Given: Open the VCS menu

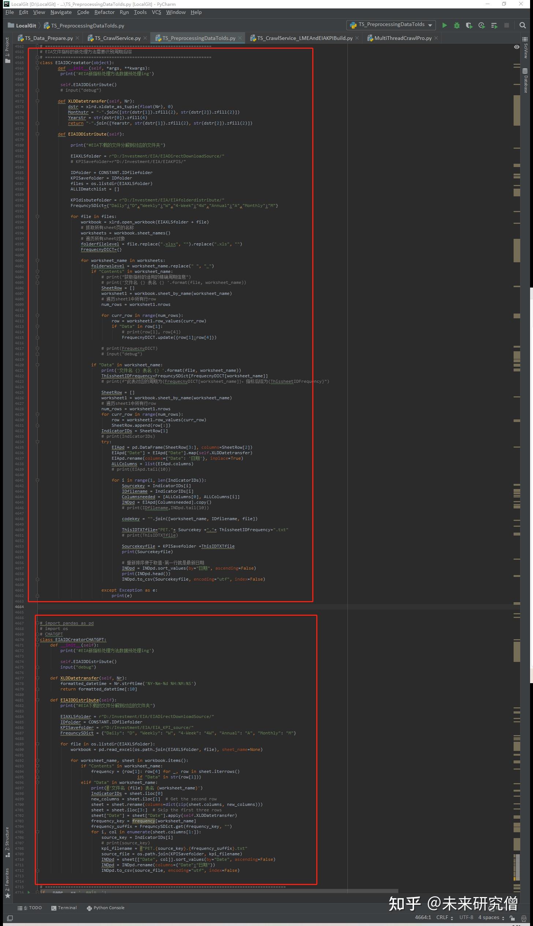Looking at the screenshot, I should (156, 12).
